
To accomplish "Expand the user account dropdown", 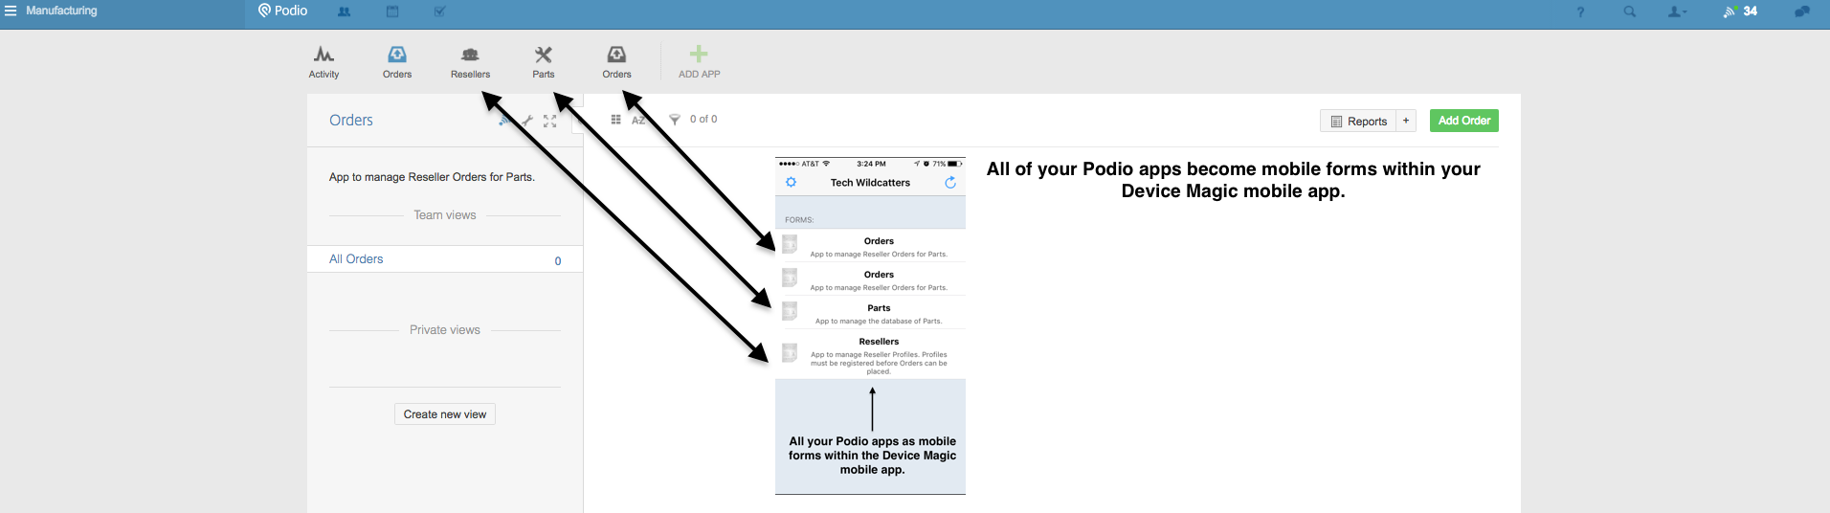I will pos(1677,12).
